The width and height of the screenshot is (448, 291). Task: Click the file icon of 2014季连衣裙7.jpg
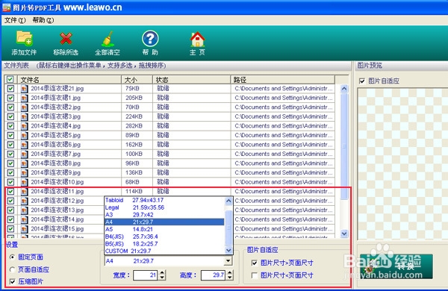click(x=25, y=154)
